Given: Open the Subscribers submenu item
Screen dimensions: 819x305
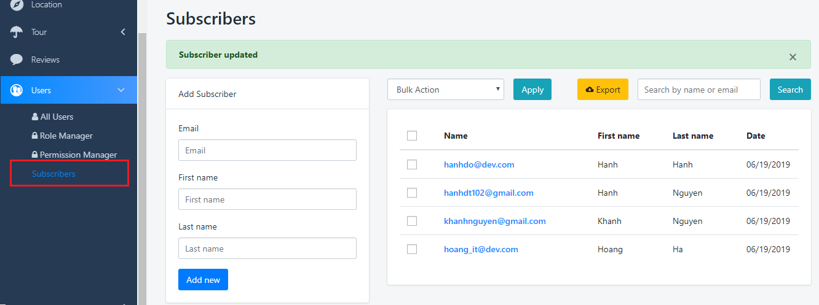Looking at the screenshot, I should (53, 174).
